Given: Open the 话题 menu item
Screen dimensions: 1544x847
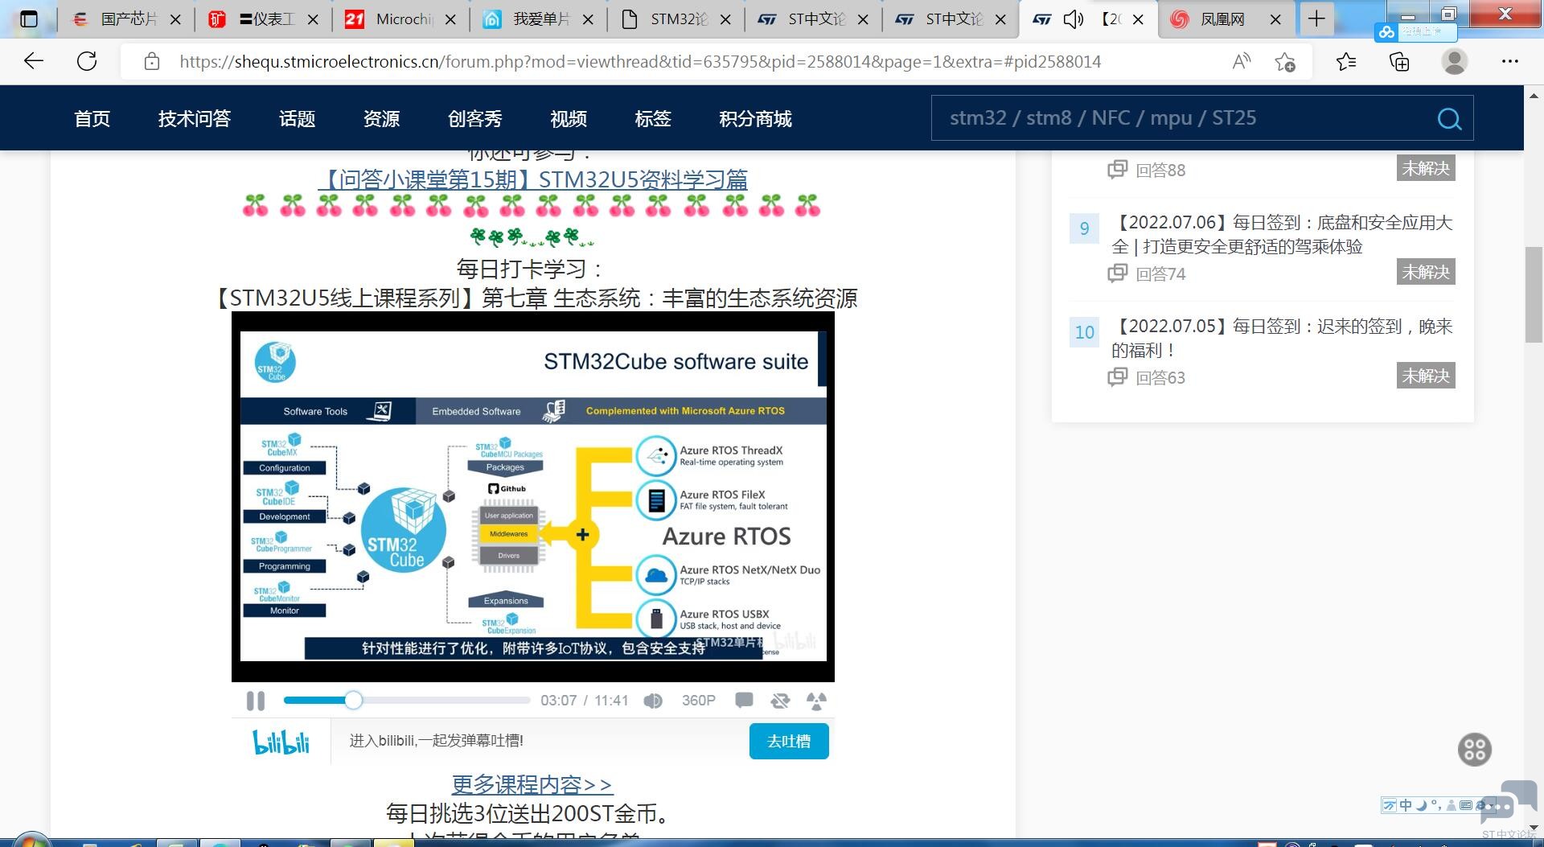Looking at the screenshot, I should coord(297,119).
